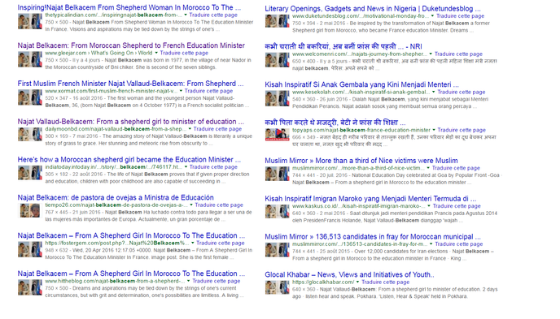Open the thumbnail beside the duketundesblog result

point(277,21)
